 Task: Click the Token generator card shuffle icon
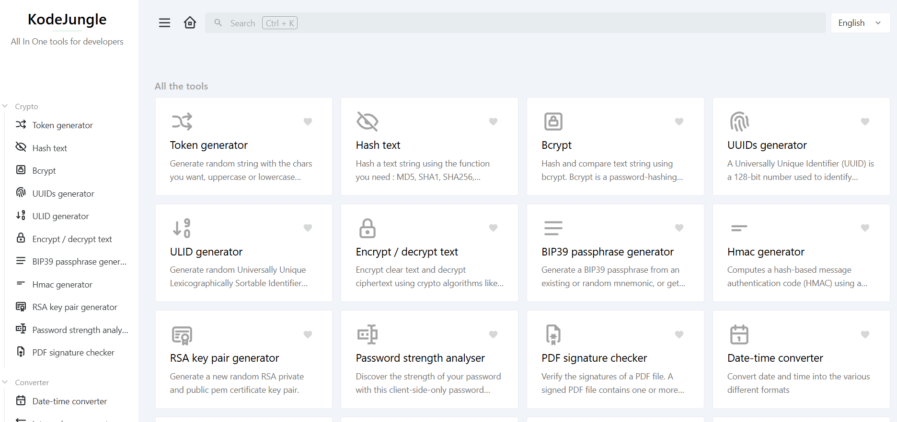[182, 122]
